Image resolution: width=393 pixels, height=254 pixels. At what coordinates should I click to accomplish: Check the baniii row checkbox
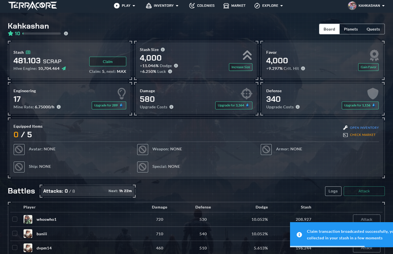(x=15, y=234)
